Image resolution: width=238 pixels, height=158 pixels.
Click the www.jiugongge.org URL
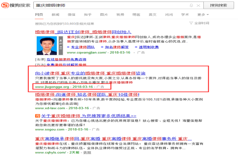[52, 87]
